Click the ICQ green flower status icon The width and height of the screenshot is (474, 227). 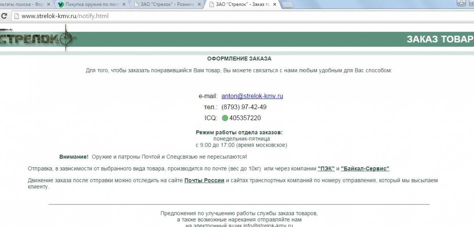225,118
